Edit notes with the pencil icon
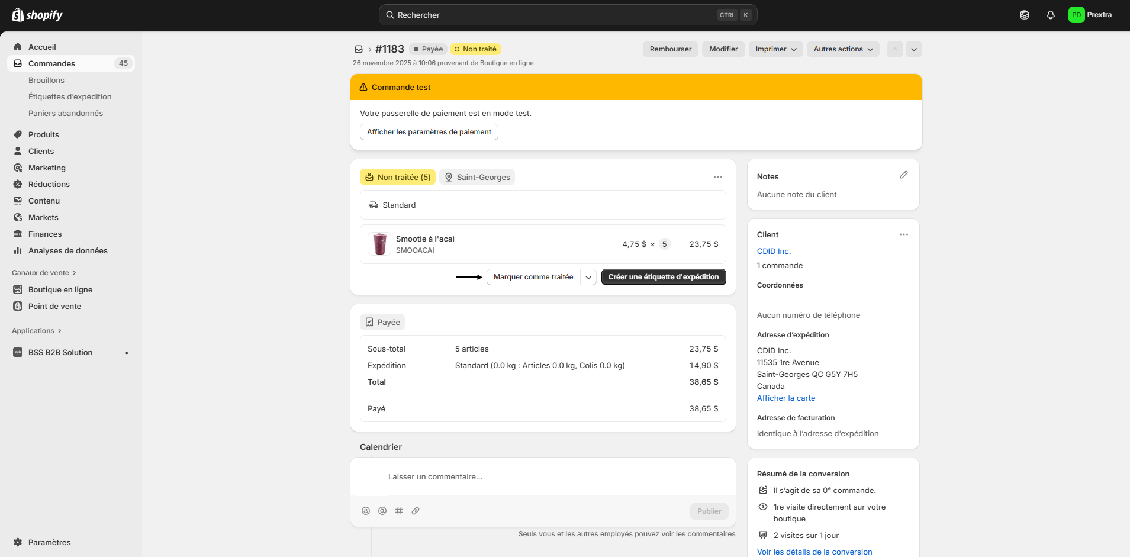The height and width of the screenshot is (557, 1130). (x=903, y=175)
